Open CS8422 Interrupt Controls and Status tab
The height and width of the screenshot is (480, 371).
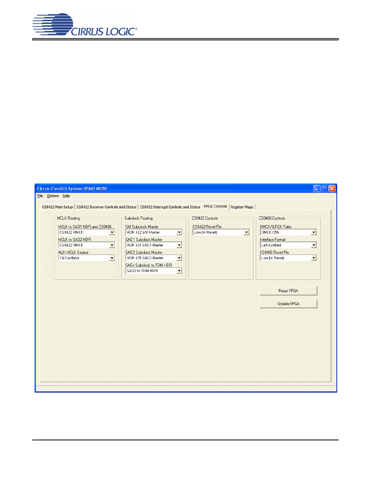170,207
